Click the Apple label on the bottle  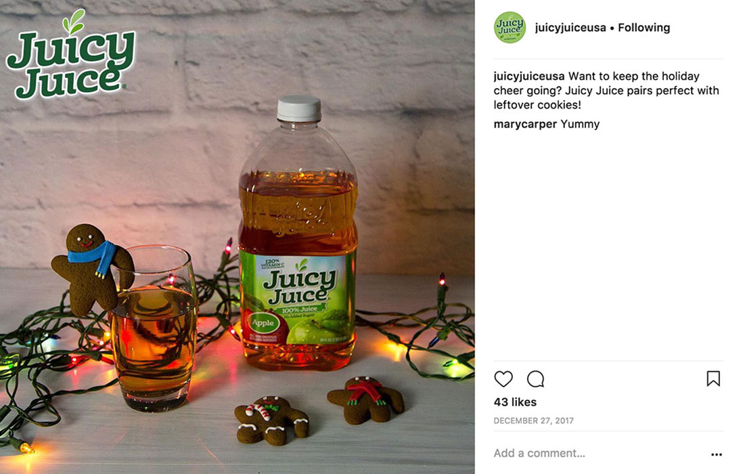coord(263,323)
